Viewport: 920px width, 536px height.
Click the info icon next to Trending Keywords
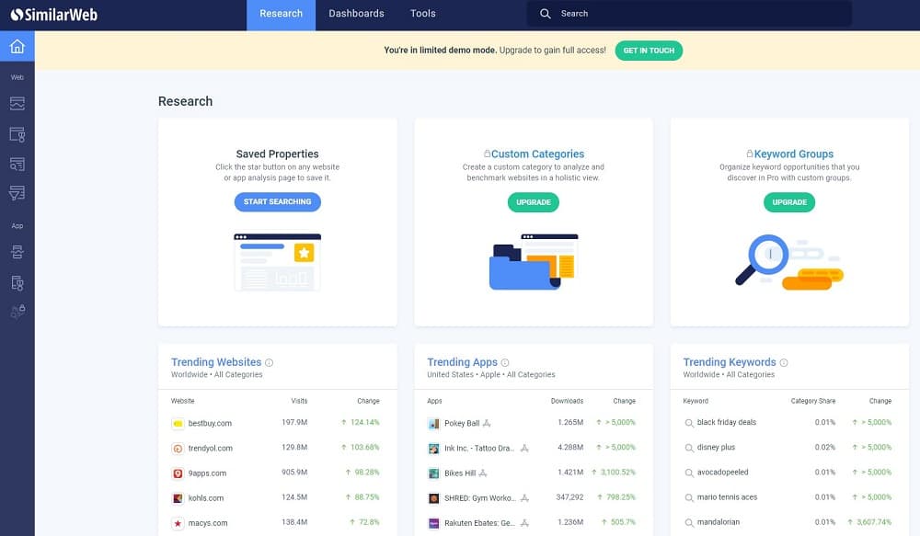783,362
